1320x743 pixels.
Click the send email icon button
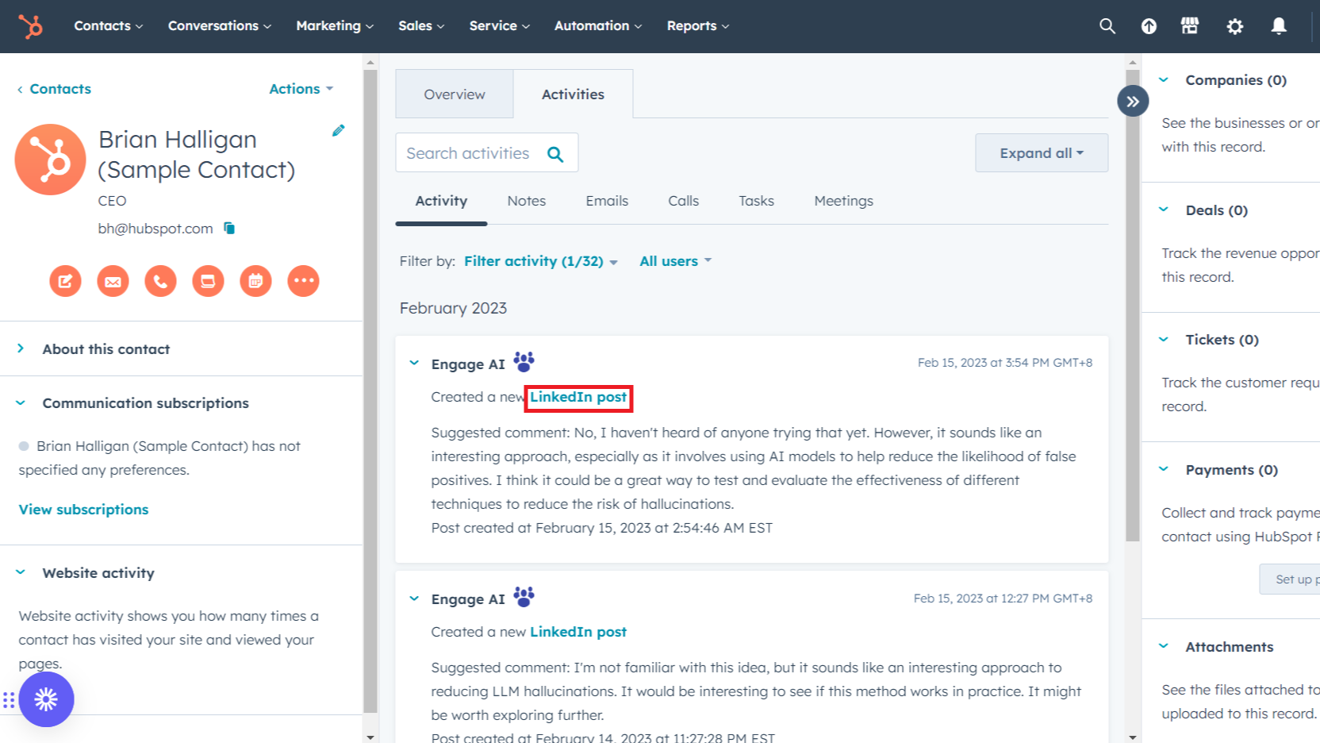coord(113,281)
